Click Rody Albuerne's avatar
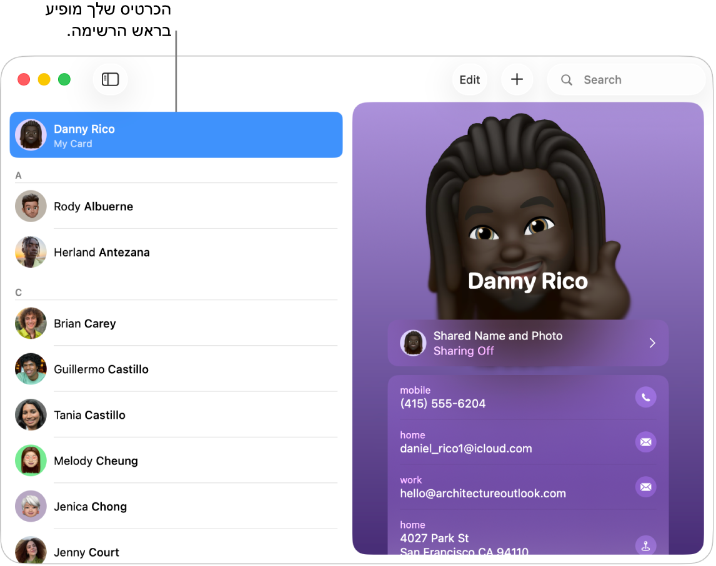This screenshot has height=566, width=716. tap(31, 206)
